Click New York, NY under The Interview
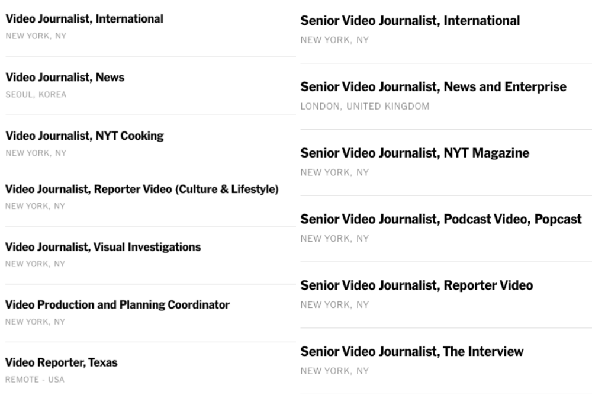 (x=334, y=371)
